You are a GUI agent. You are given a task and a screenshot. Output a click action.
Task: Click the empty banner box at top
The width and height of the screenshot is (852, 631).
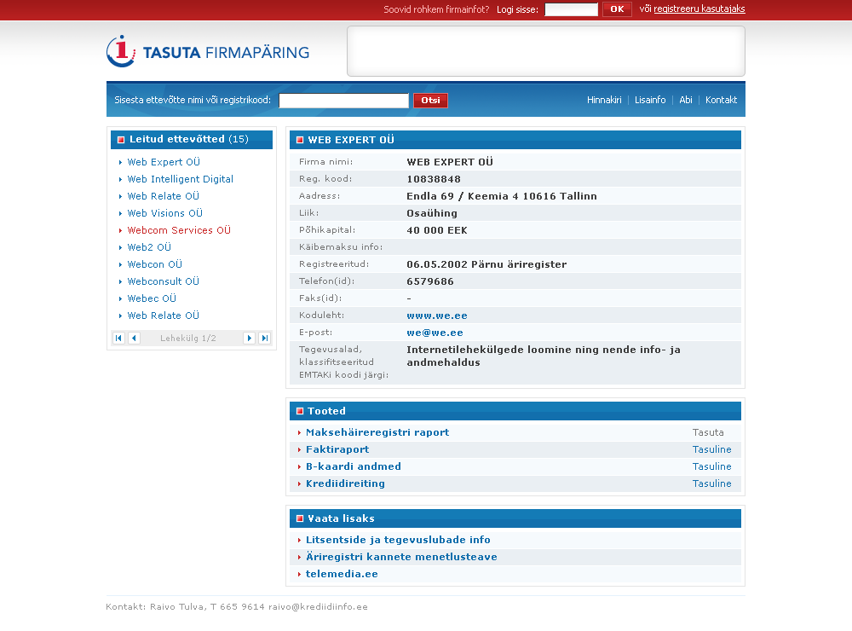tap(545, 51)
